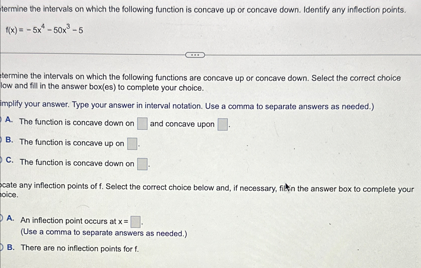The width and height of the screenshot is (421, 268).
Task: Select choice C 'The function is concave down on'
Action: [1, 160]
